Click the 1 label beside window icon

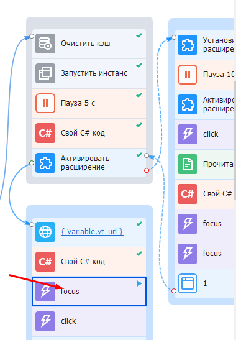[x=205, y=283]
